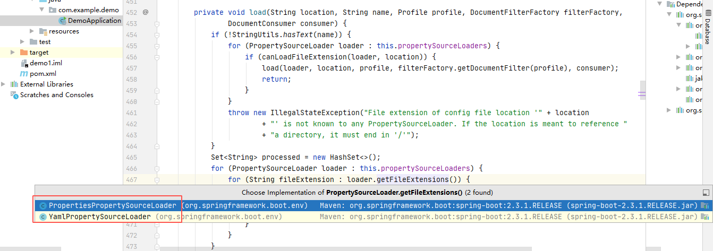Click the @ gutter icon on line 452
The image size is (713, 251).
146,12
